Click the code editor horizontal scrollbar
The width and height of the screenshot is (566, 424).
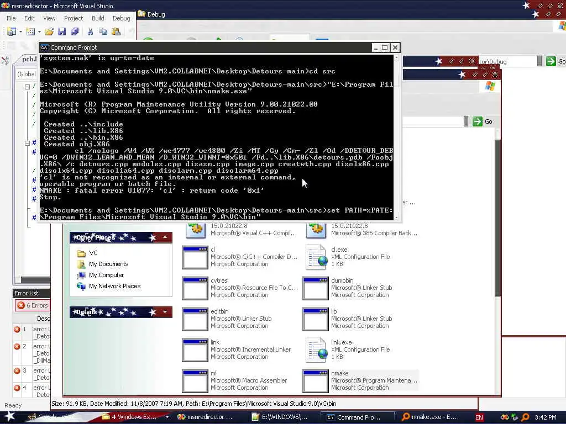pyautogui.click(x=35, y=279)
